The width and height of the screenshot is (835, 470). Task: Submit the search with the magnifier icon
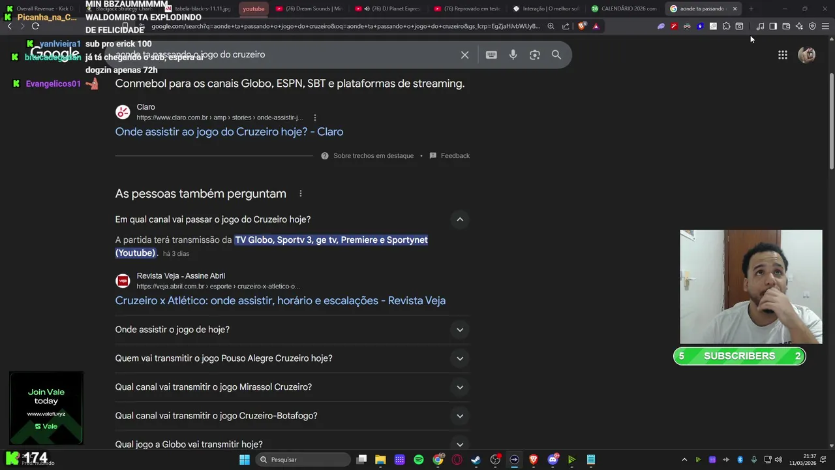point(556,55)
